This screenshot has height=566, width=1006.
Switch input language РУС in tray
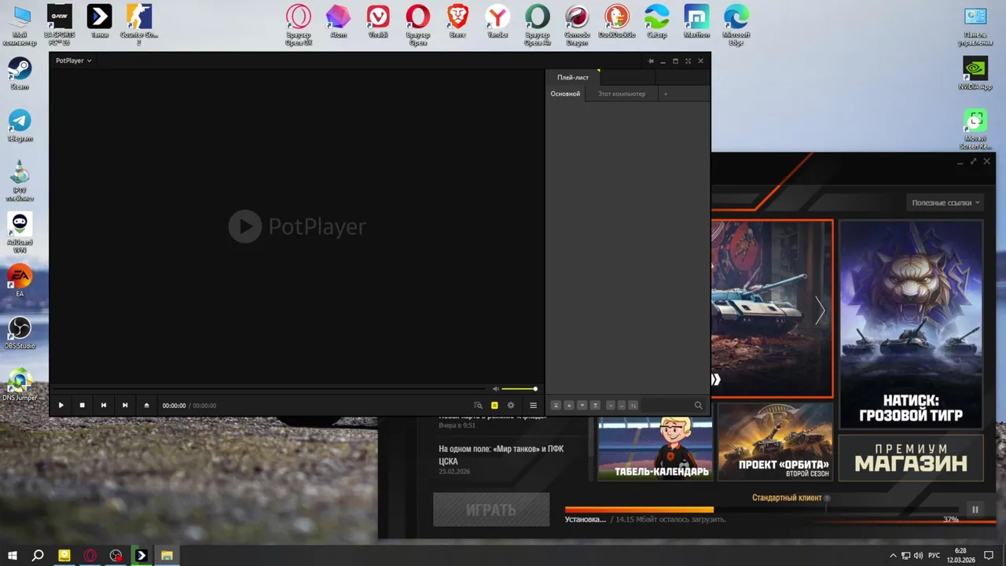coord(934,556)
